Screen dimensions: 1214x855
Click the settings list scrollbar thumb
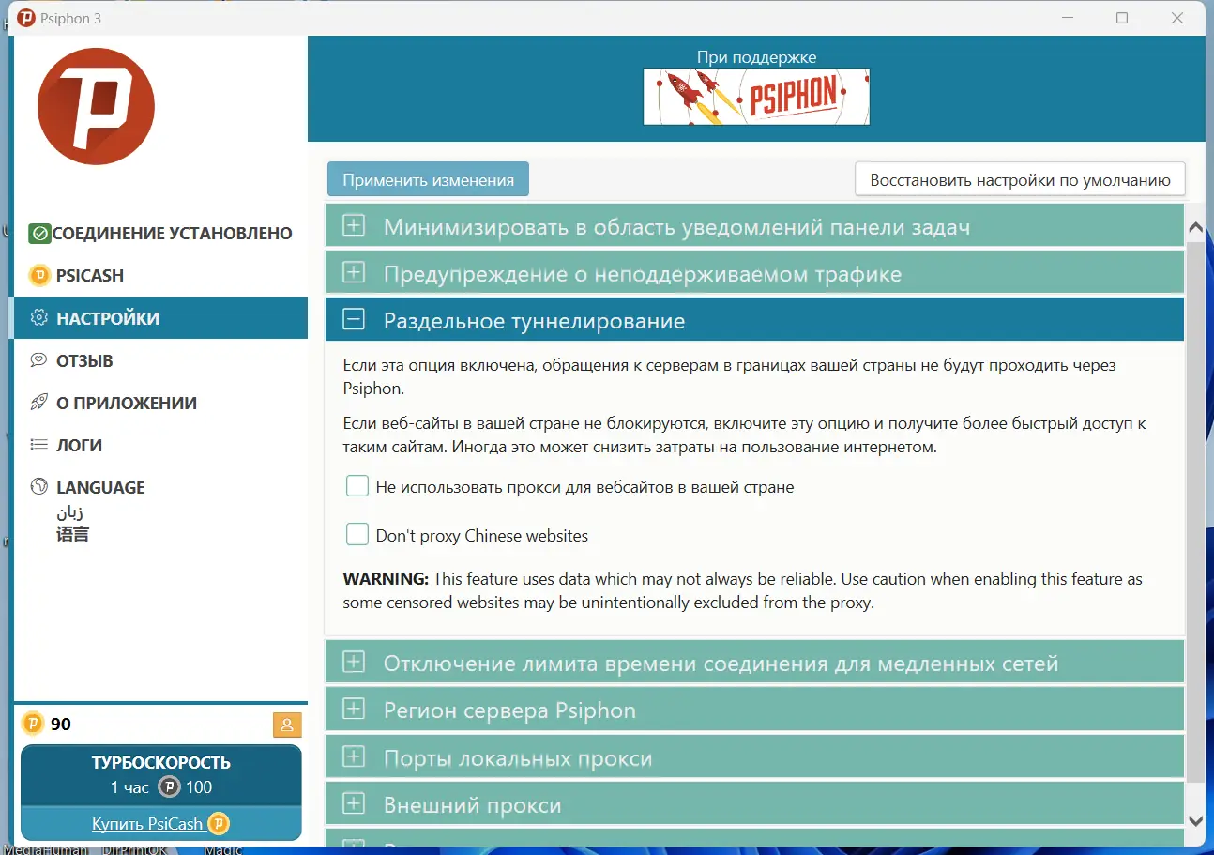[1195, 511]
